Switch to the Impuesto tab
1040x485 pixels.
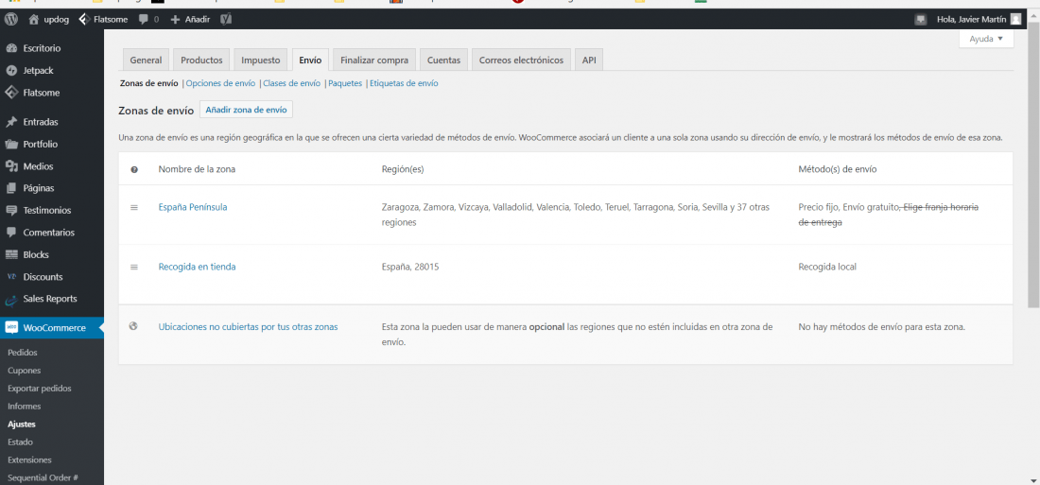(x=261, y=60)
